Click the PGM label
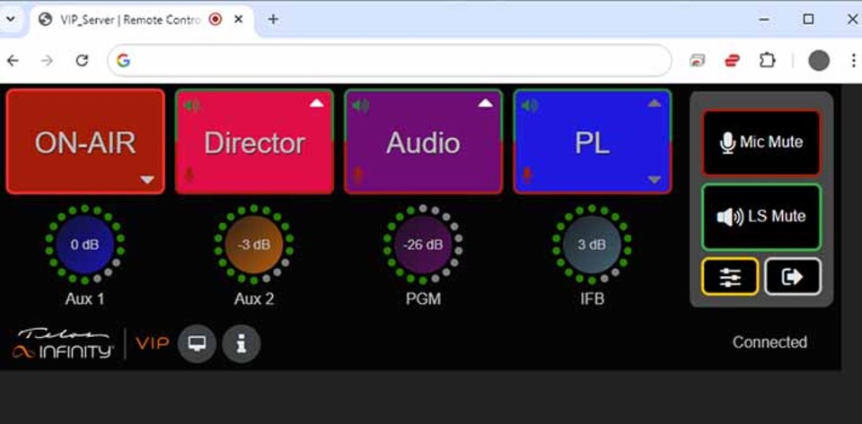The image size is (862, 424). (423, 299)
